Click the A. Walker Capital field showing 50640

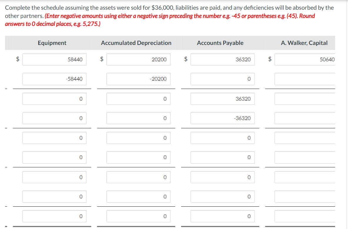click(304, 59)
